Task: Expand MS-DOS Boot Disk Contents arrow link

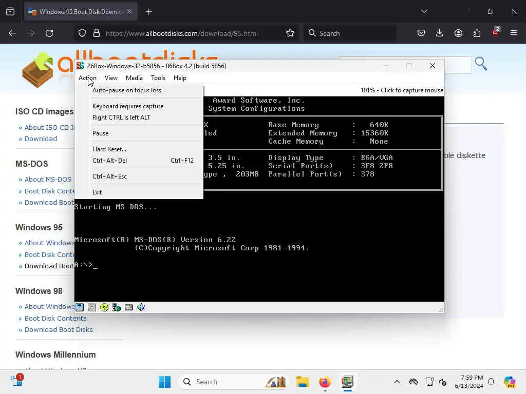Action: pyautogui.click(x=49, y=191)
